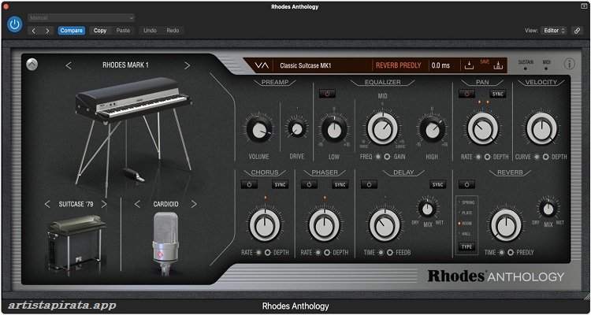Toggle the Pan power button
This screenshot has height=315, width=591.
coord(466,94)
